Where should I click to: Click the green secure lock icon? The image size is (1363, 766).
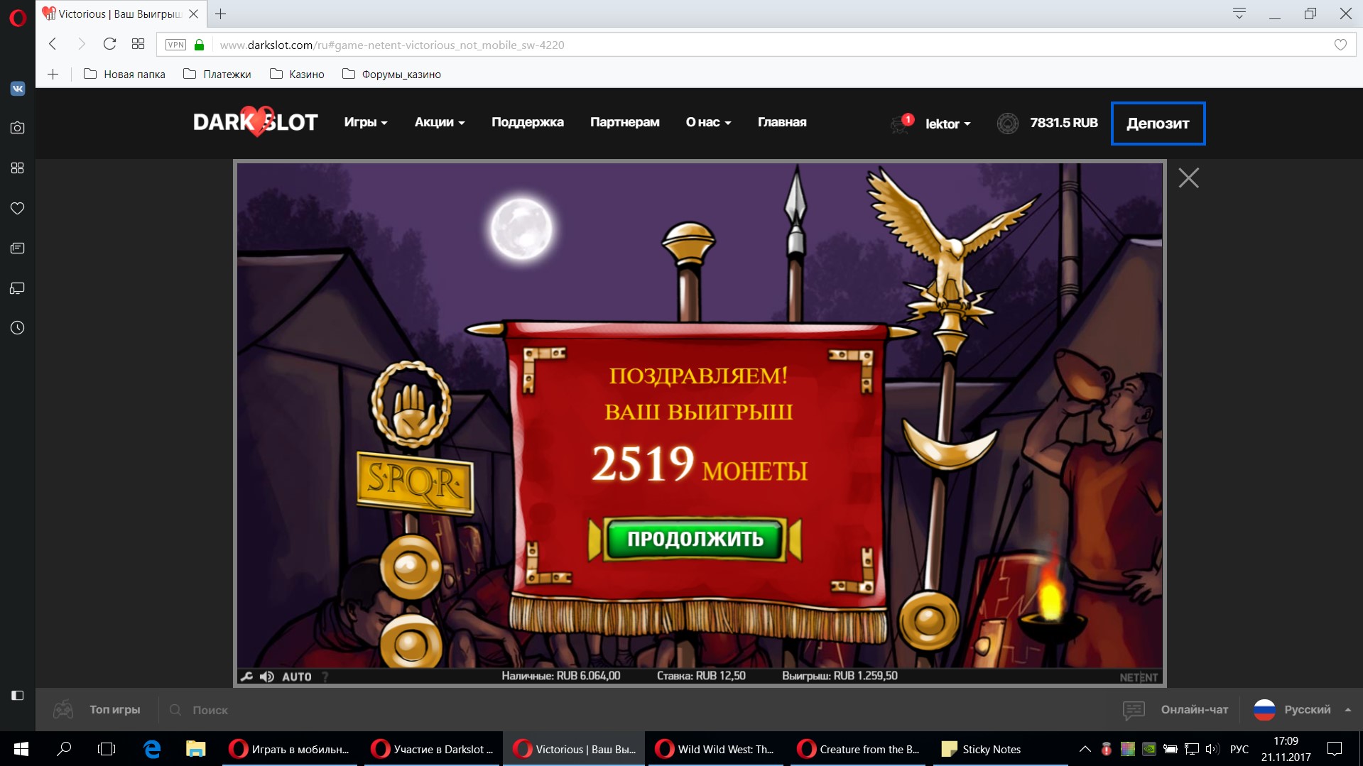tap(200, 45)
